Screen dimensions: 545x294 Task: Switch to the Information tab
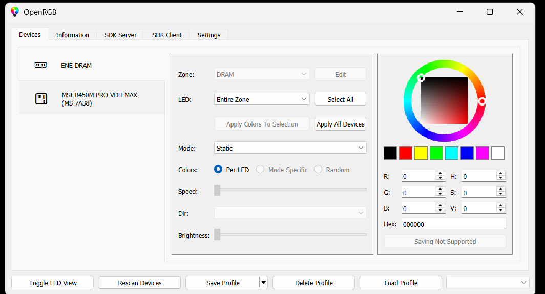72,35
